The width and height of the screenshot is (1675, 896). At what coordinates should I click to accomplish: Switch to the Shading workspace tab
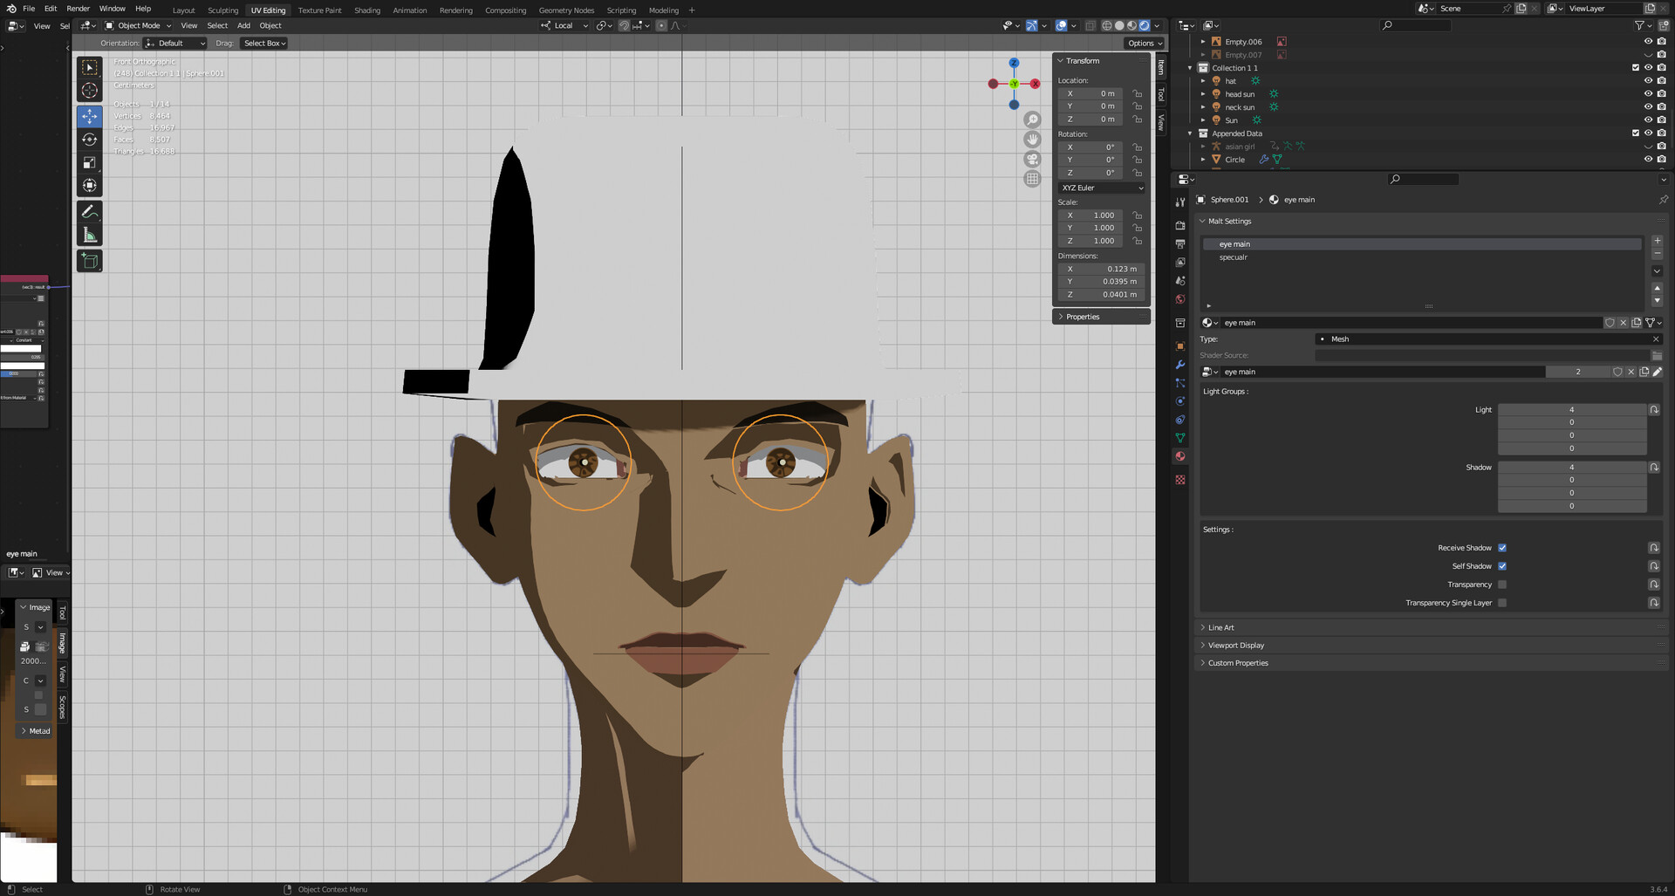pos(366,10)
